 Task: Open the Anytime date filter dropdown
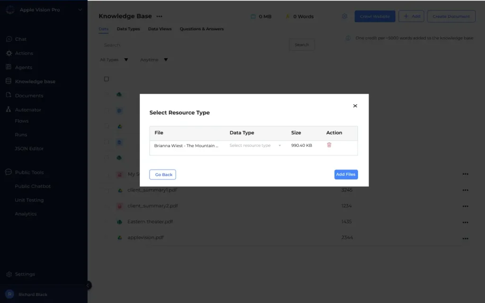click(x=154, y=60)
